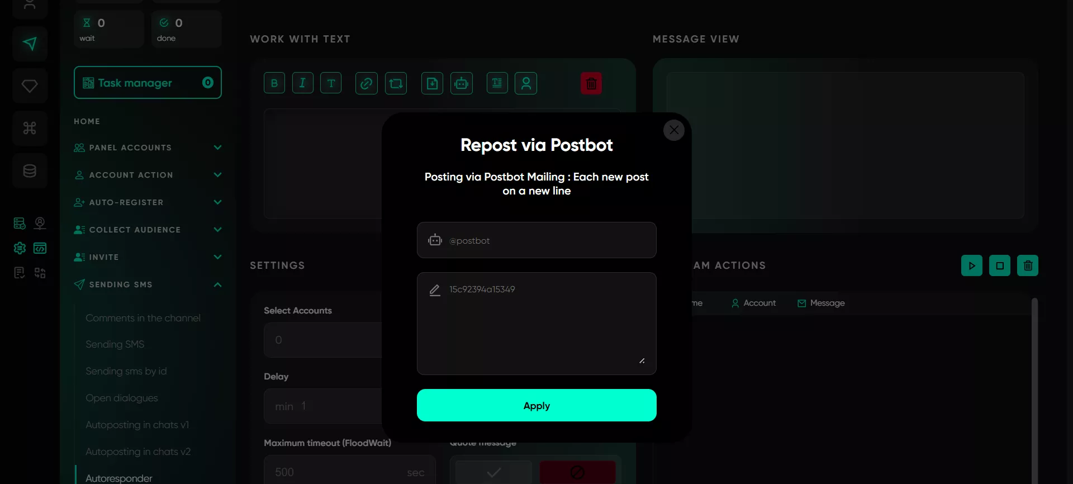Open the settings gear icon in the left rail
This screenshot has width=1073, height=484.
[x=20, y=248]
